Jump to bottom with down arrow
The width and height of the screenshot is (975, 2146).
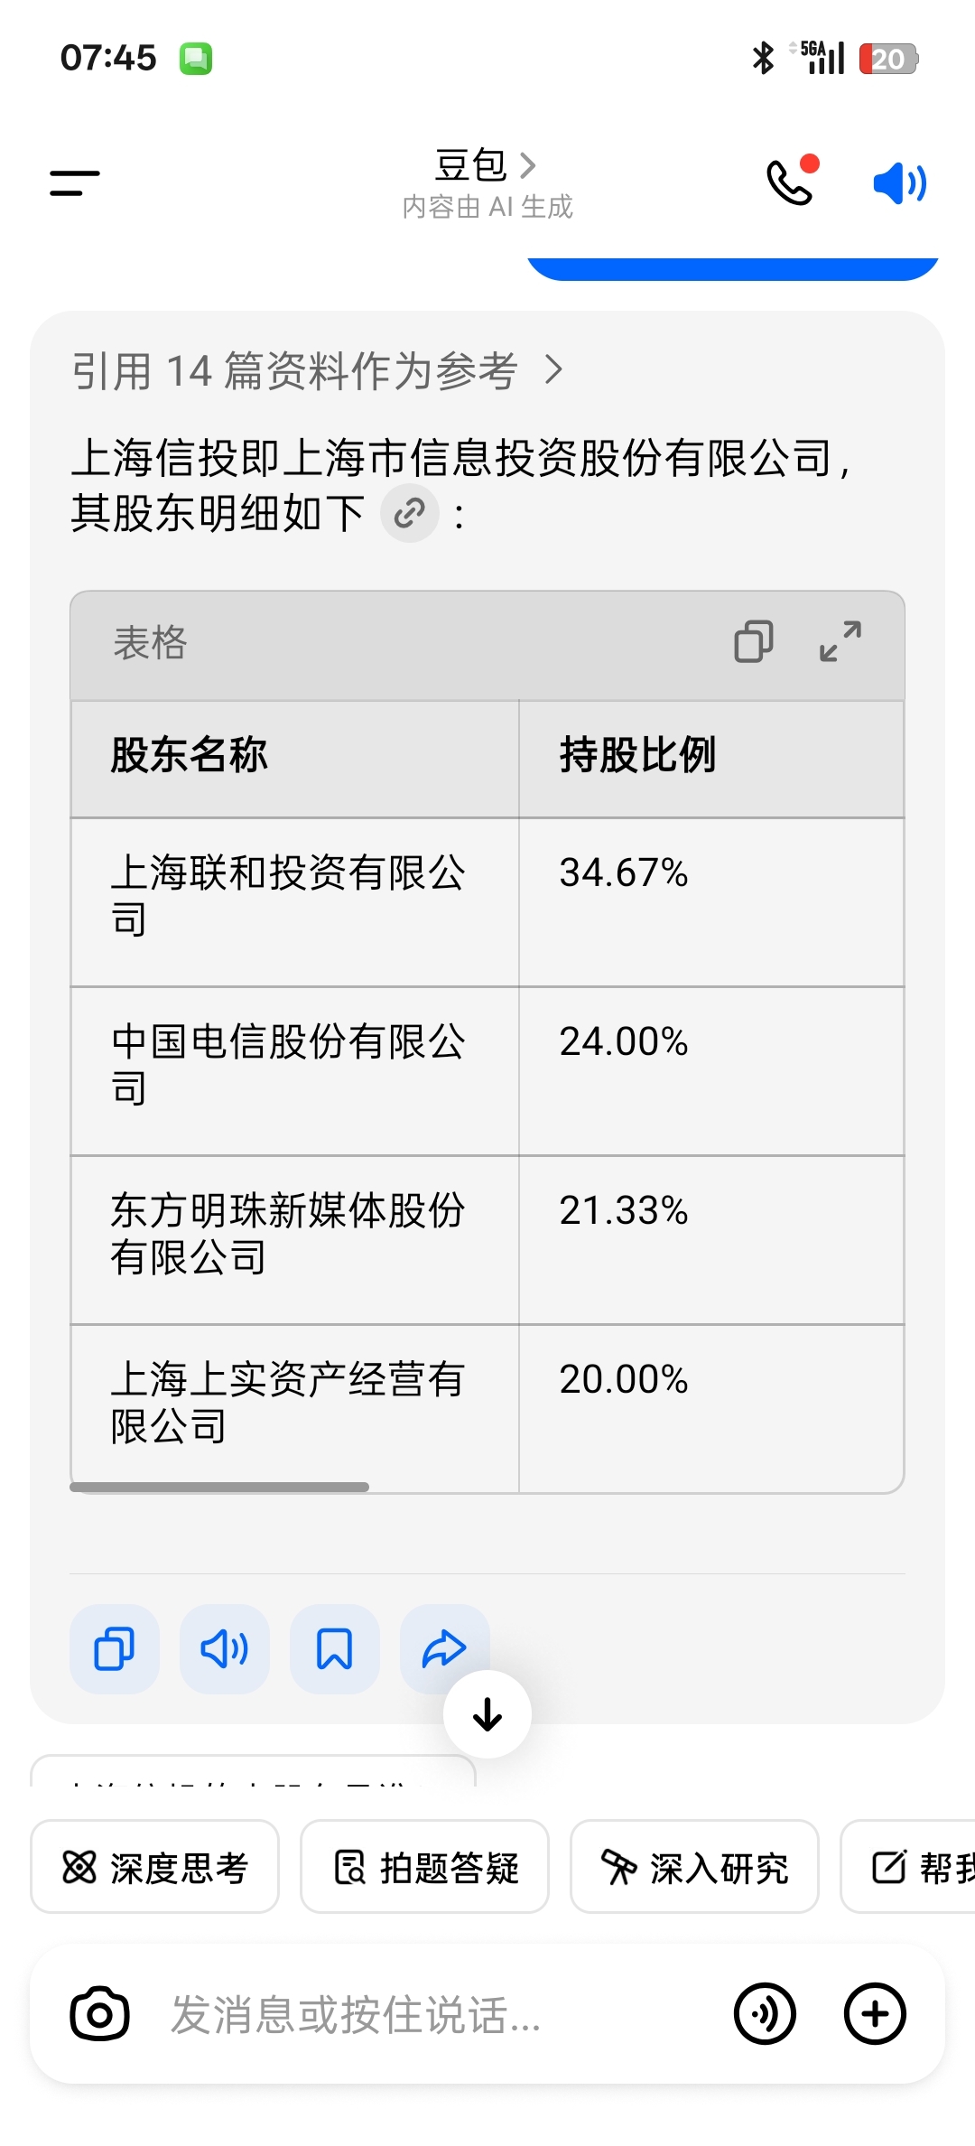coord(487,1714)
